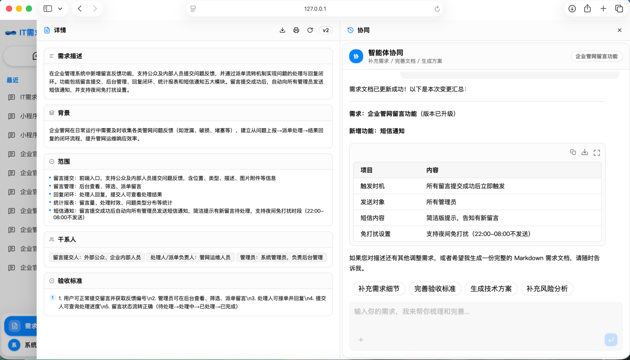
Task: Click the 验收标准 check-circle icon
Action: [52, 281]
